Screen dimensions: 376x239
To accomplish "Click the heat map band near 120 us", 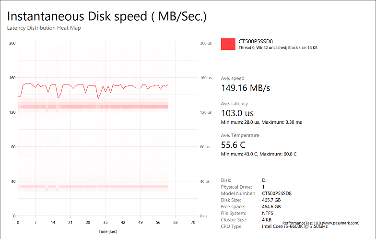I will (x=96, y=107).
